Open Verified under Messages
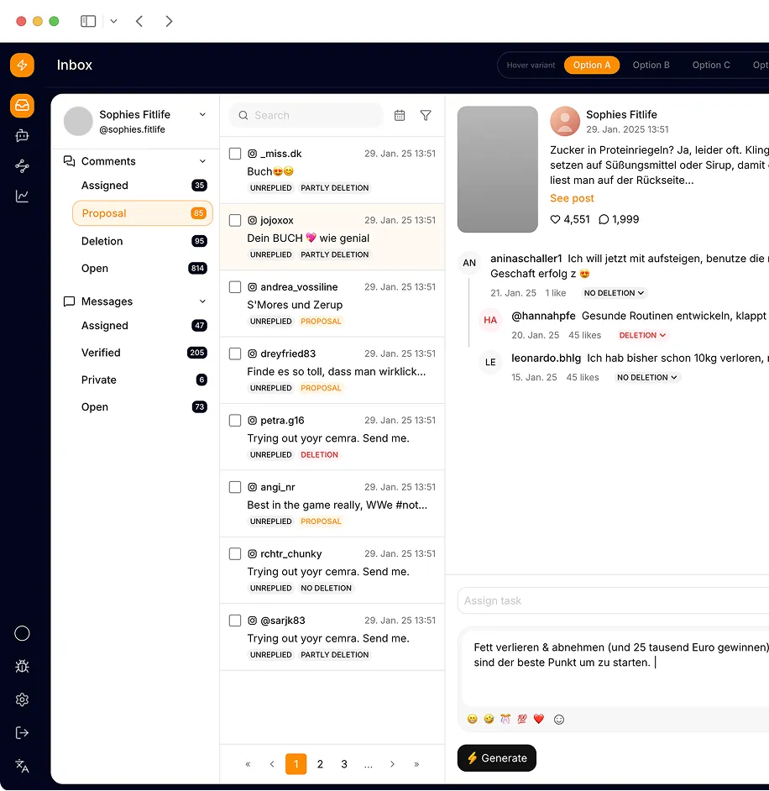Screen dimensions: 769x791 [x=143, y=353]
